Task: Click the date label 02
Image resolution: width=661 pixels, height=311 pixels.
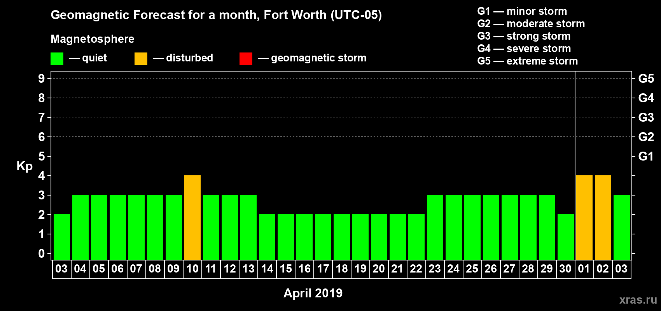Action: pyautogui.click(x=603, y=269)
